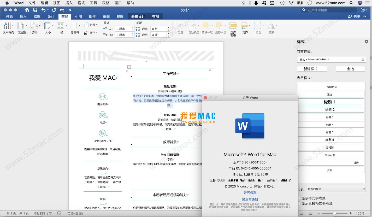This screenshot has width=372, height=217.
Task: Open the 窗口 menu in menu bar
Action: [118, 3]
